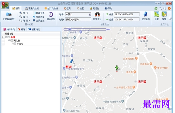Viewport: 175px width, 113px height.
Task: Click the 放大 zoom-in ribbon button
Action: (24, 13)
